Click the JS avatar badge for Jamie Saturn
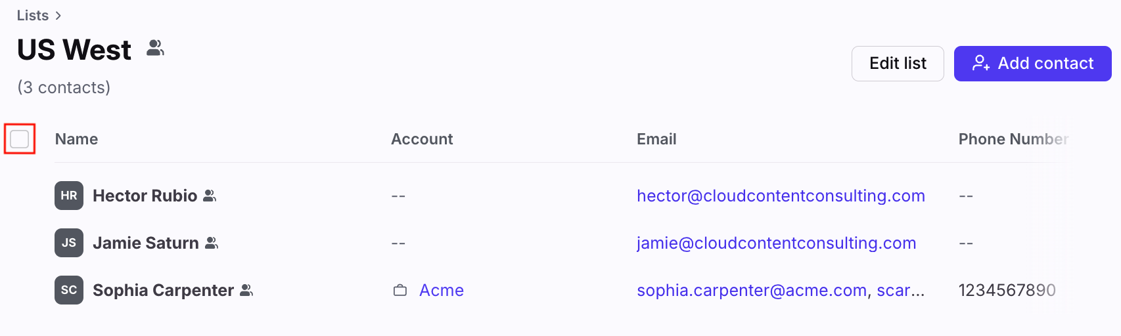 pos(69,243)
